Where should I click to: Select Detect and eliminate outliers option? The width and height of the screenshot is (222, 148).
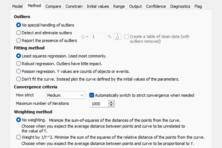[19, 33]
